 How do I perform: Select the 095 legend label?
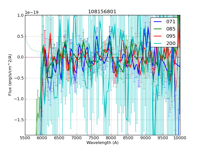171,36
